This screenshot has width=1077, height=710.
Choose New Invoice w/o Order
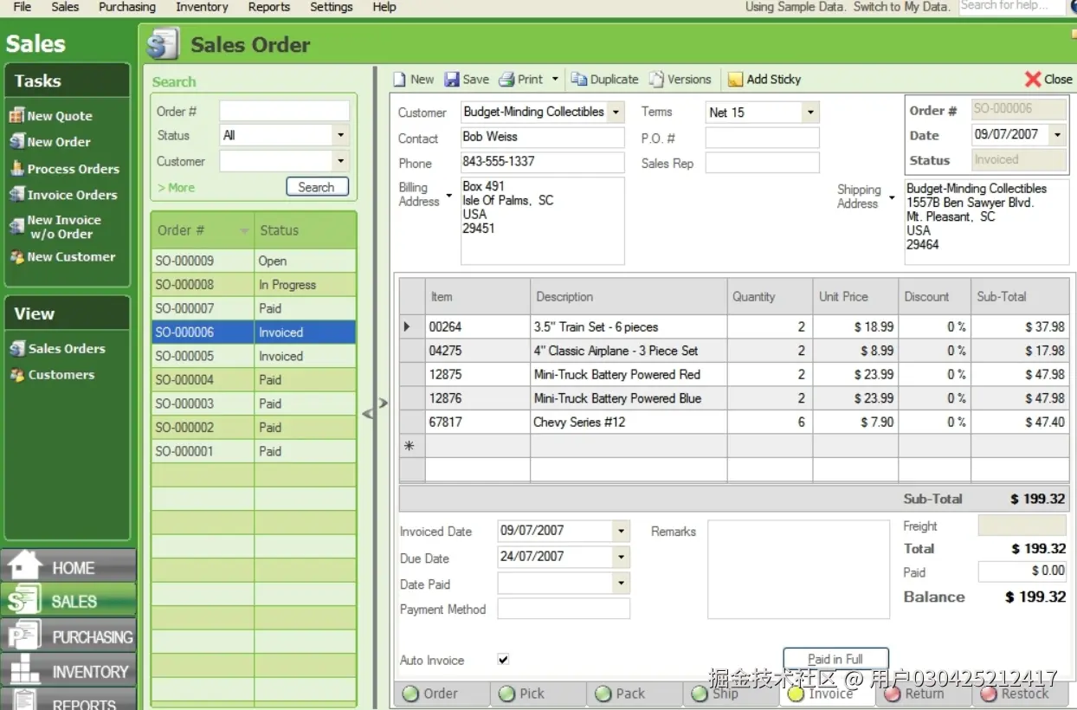tap(55, 227)
